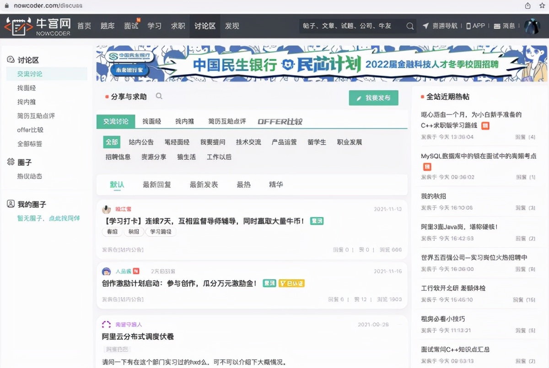
Task: Open 发现 in the top navigation menu
Action: [x=232, y=26]
